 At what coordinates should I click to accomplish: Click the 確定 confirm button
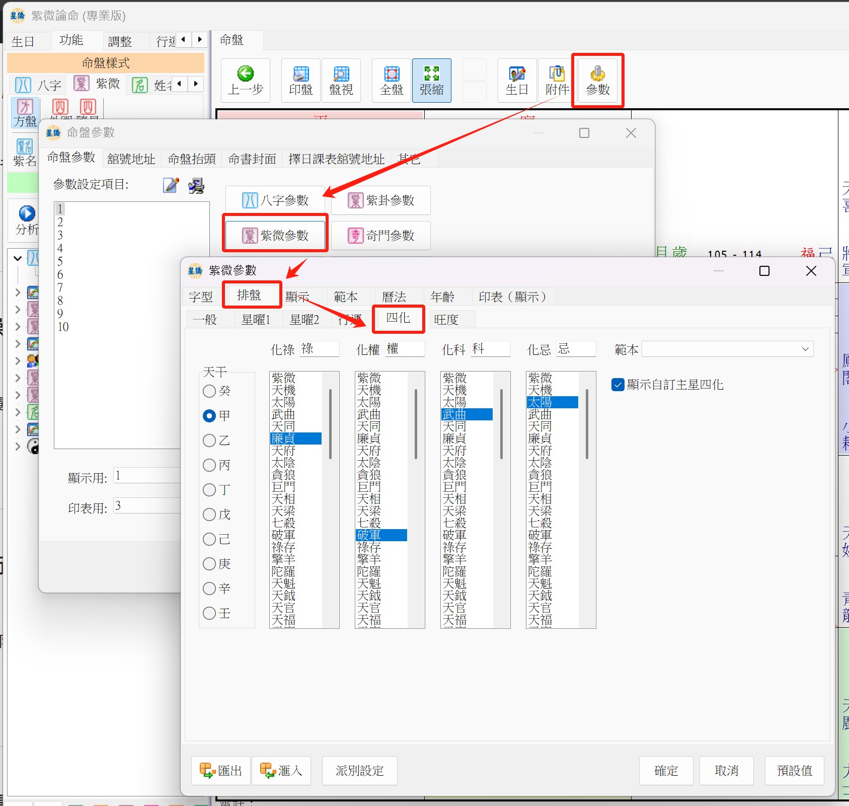tap(666, 771)
